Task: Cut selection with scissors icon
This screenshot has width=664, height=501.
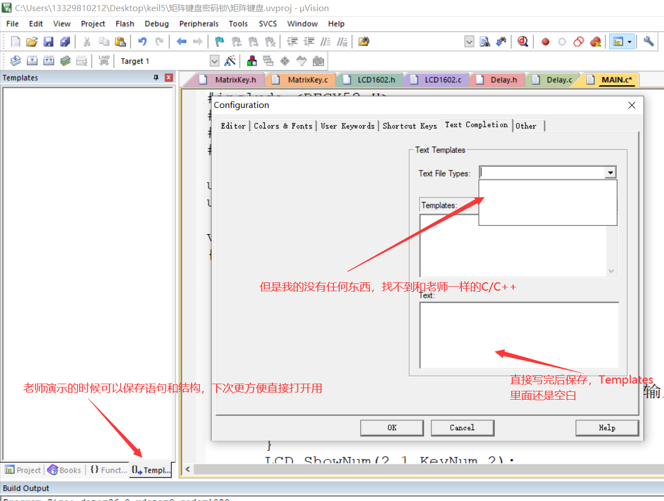Action: [87, 42]
